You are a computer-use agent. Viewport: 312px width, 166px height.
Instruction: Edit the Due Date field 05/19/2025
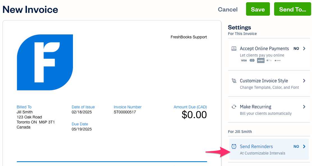82,129
